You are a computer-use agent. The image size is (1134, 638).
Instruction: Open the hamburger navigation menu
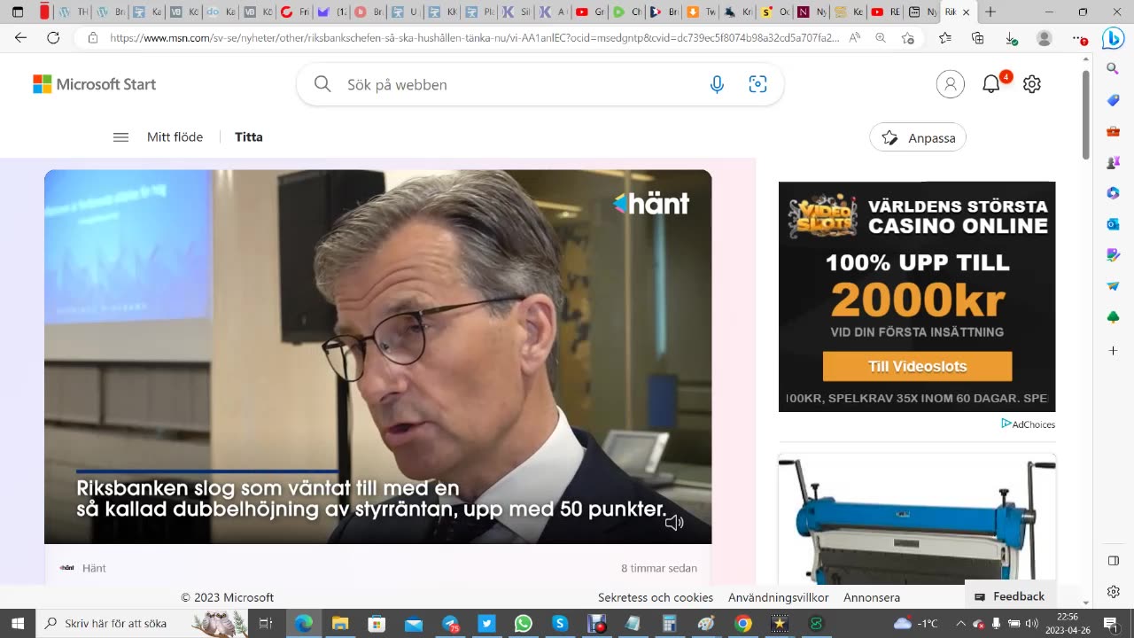[120, 137]
